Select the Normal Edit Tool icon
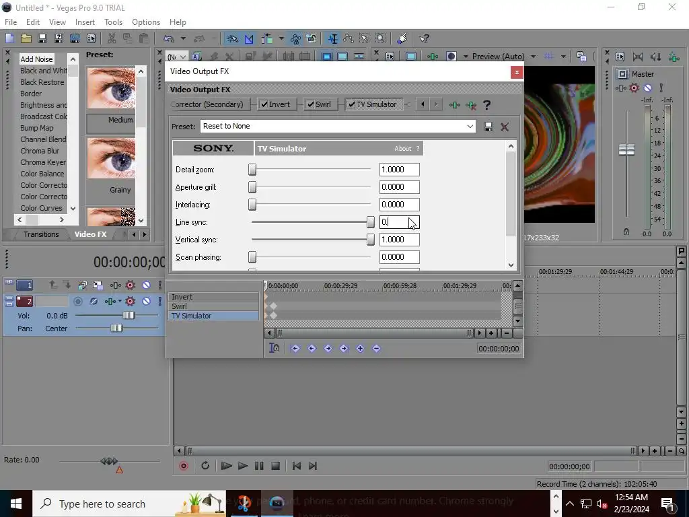Viewport: 689px width, 517px height. 332,38
